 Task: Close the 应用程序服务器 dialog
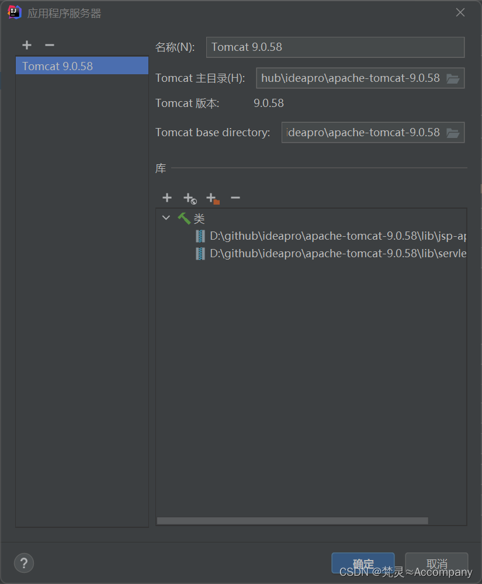460,13
